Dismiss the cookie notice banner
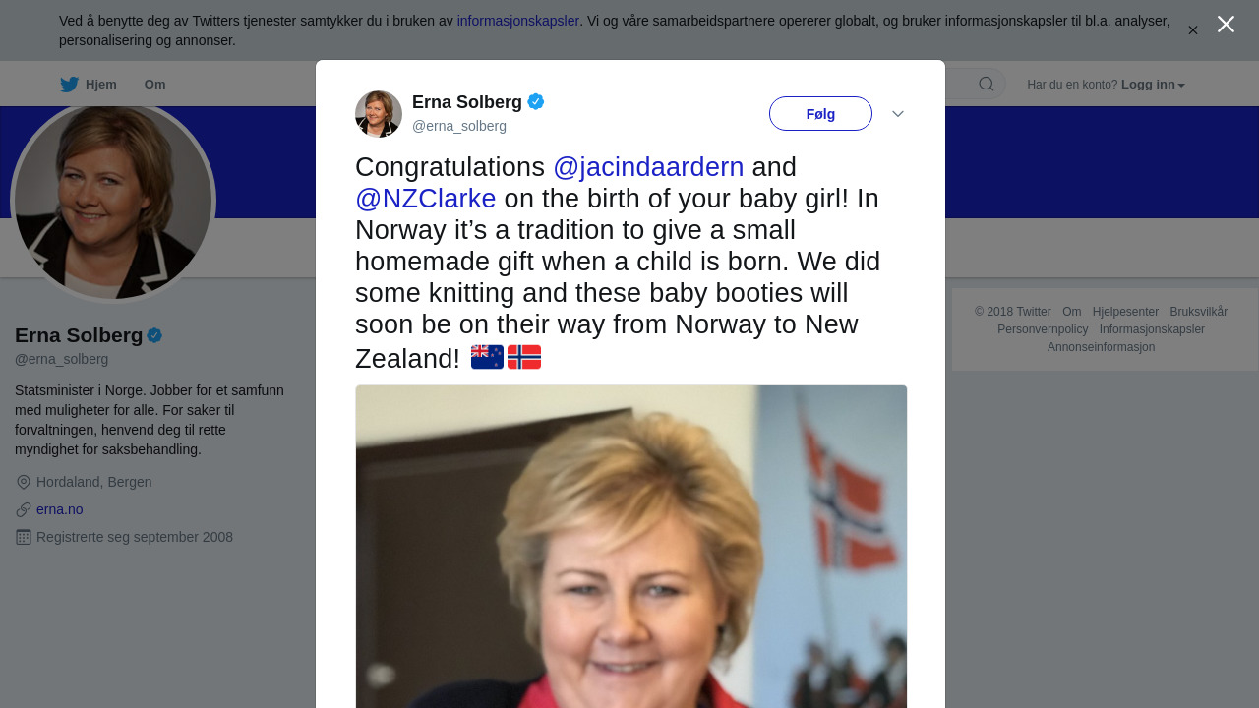Image resolution: width=1259 pixels, height=708 pixels. [x=1193, y=30]
